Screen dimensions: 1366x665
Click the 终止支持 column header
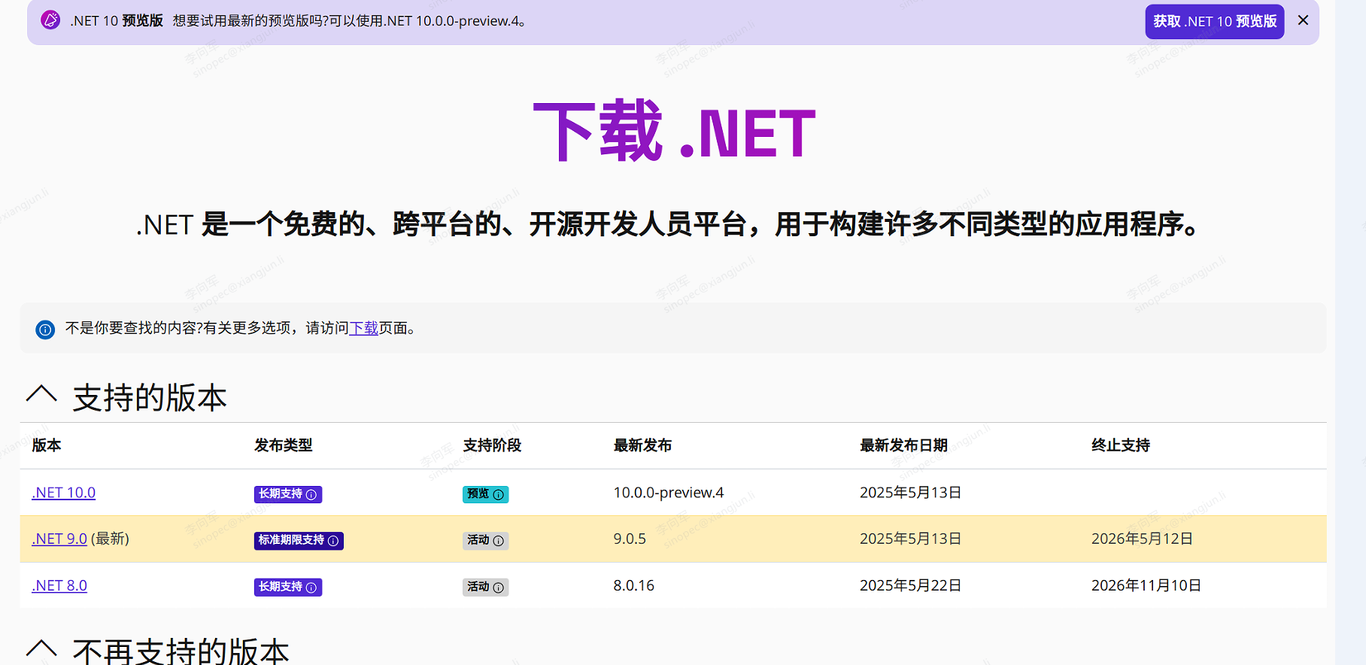pyautogui.click(x=1121, y=445)
